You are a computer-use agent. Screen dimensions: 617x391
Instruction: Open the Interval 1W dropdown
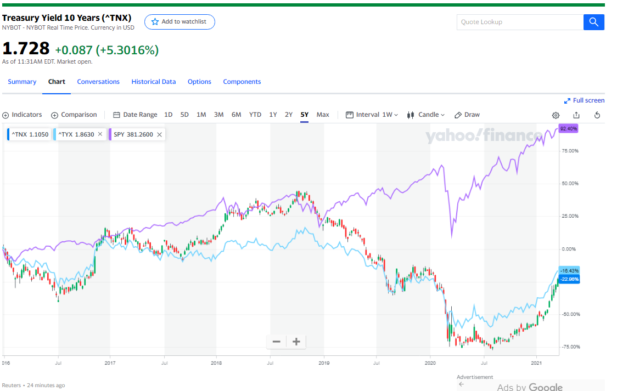click(x=372, y=115)
